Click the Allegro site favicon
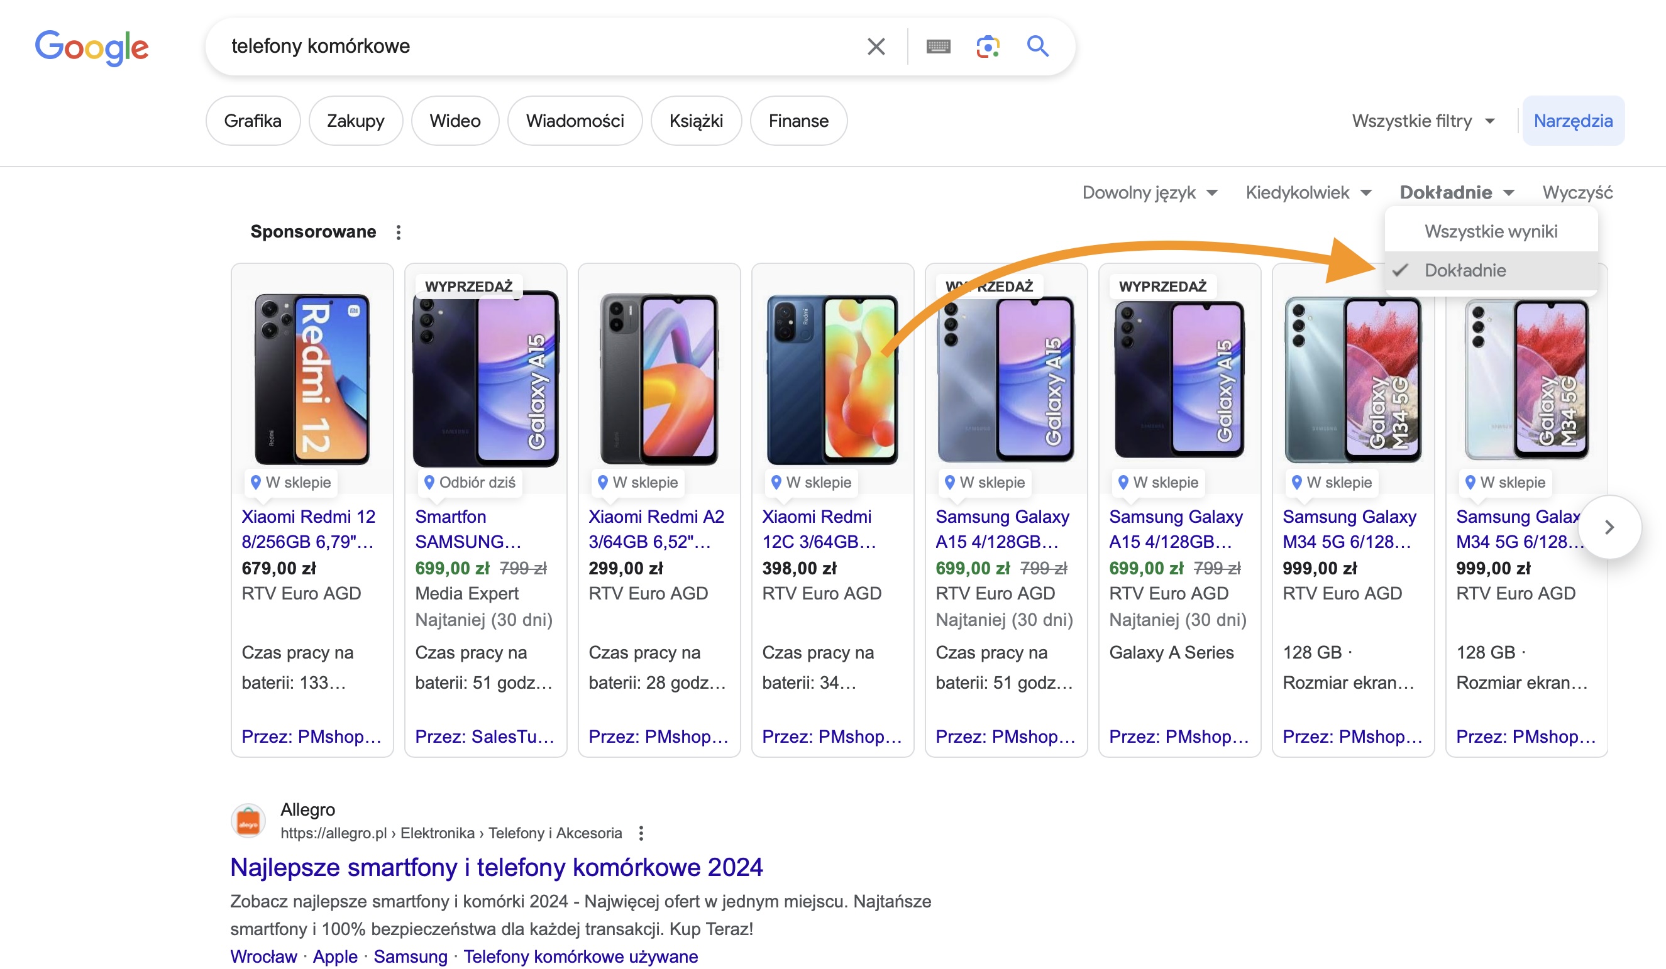1666x969 pixels. pos(248,821)
